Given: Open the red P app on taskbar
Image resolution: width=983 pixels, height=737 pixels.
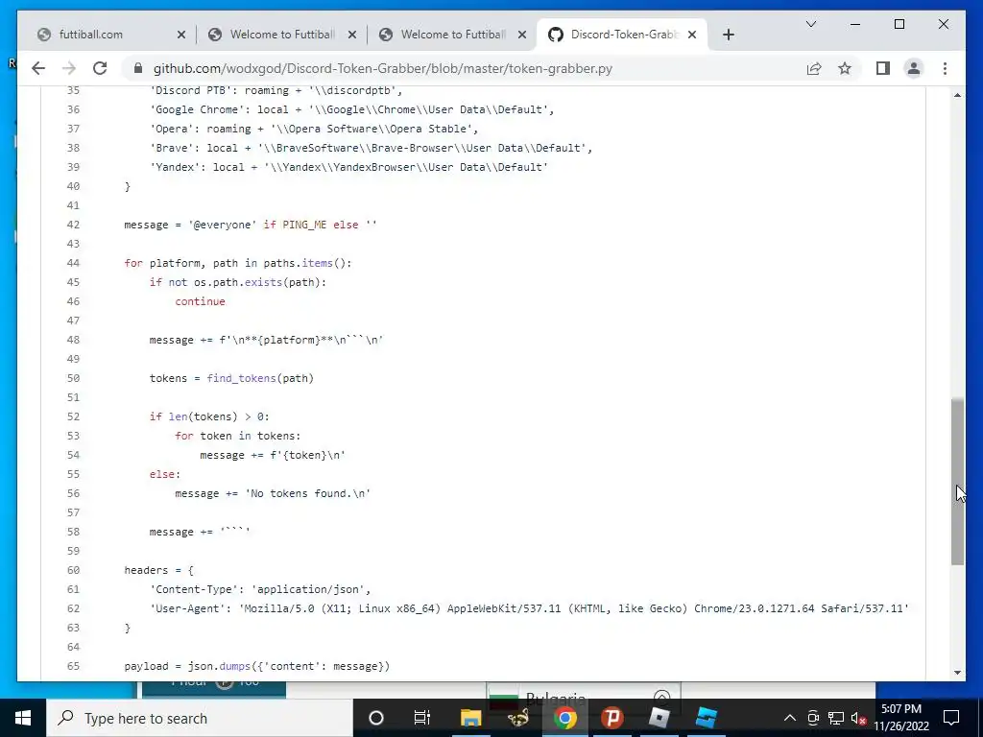Looking at the screenshot, I should (x=611, y=718).
